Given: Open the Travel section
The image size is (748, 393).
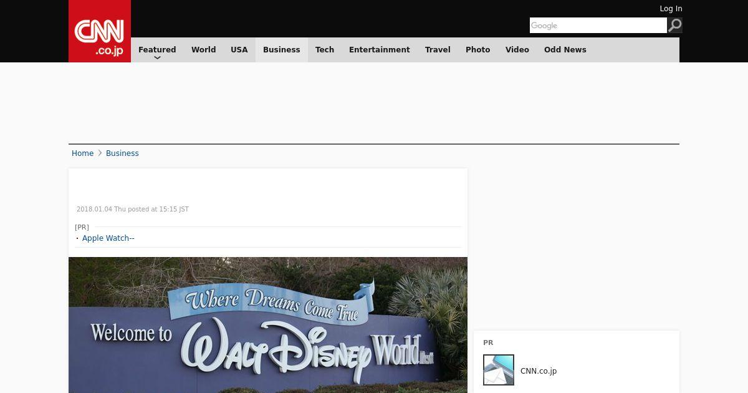Looking at the screenshot, I should [x=438, y=50].
